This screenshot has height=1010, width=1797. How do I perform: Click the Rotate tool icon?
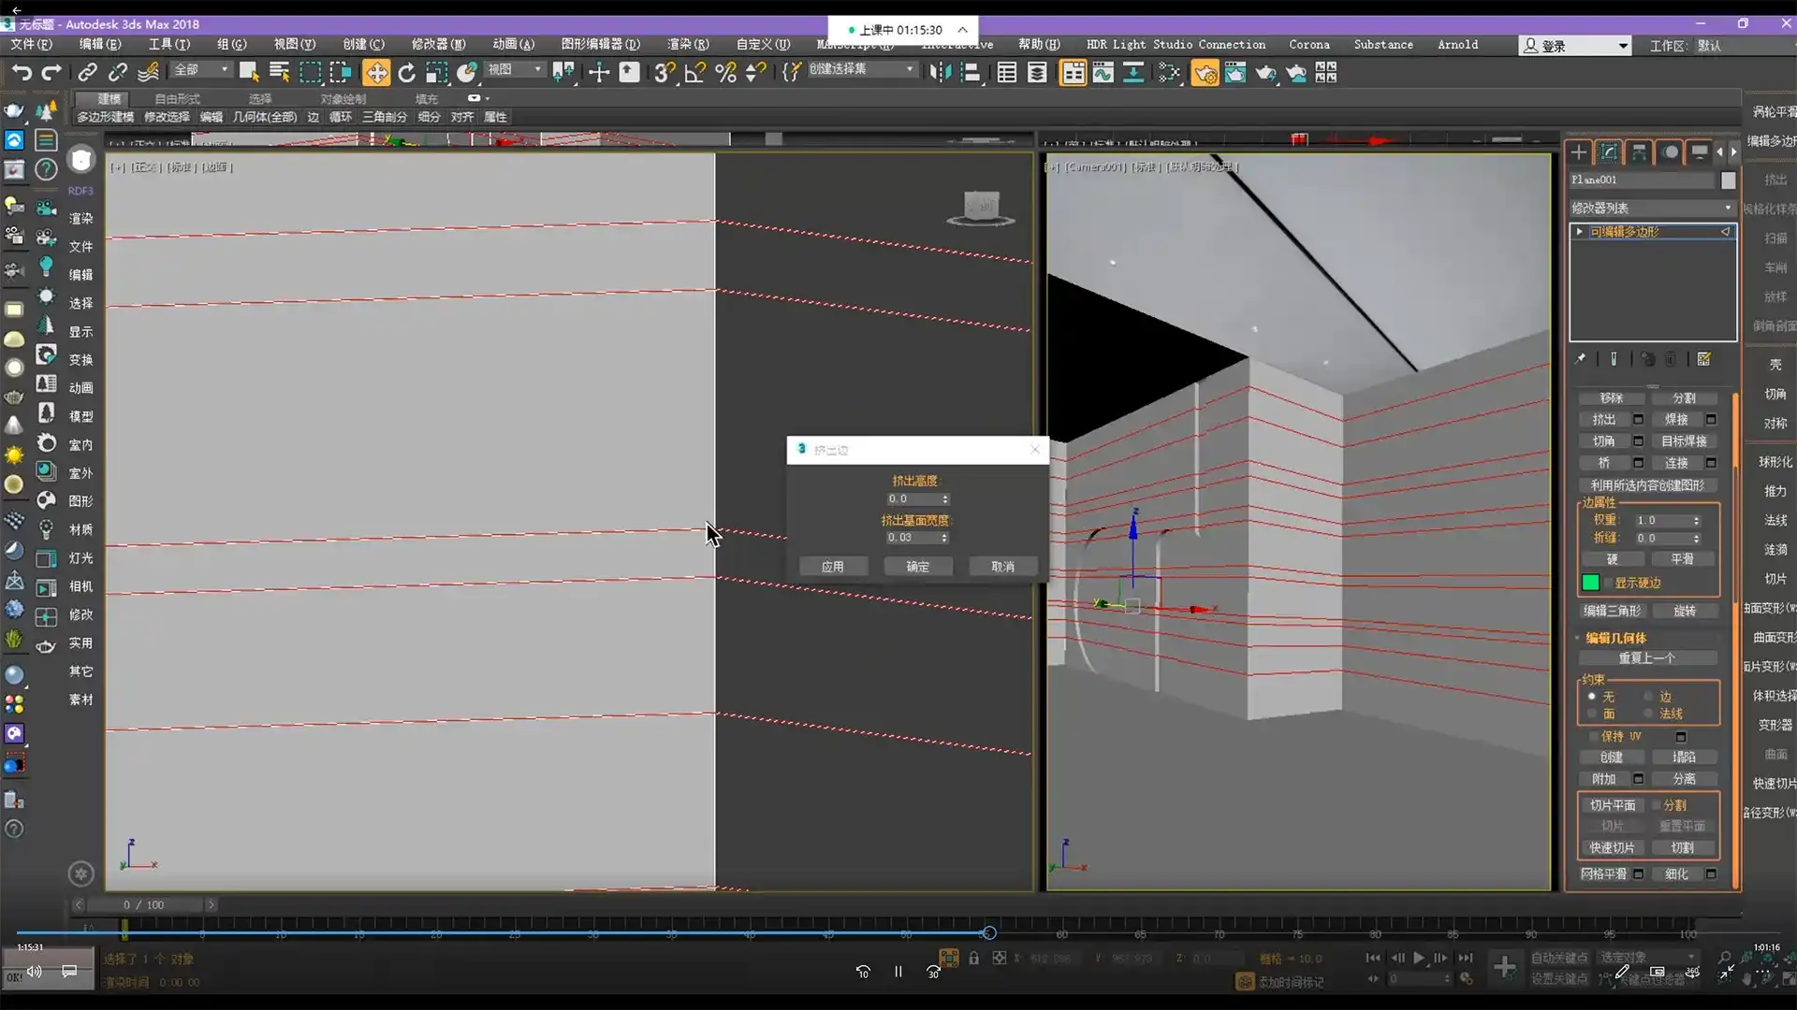(x=406, y=73)
